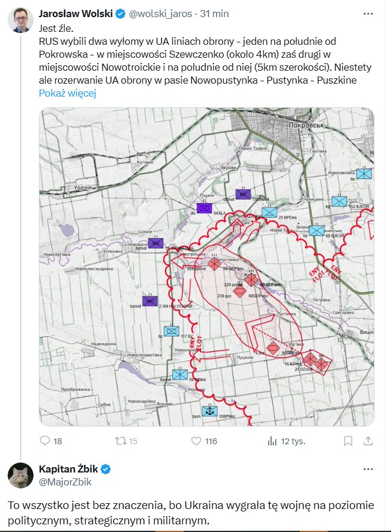391x532 pixels.
Task: Click Kapitan Żbik's tweet text
Action: point(191,513)
